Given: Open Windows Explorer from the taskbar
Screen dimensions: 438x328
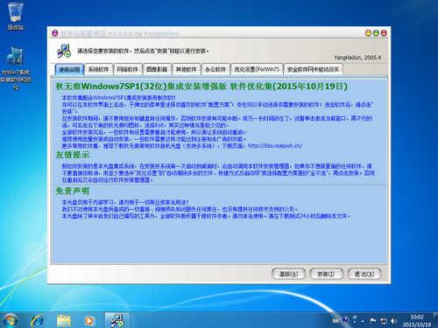Looking at the screenshot, I should point(63,320).
